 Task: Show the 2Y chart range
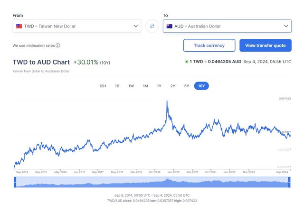click(x=173, y=86)
